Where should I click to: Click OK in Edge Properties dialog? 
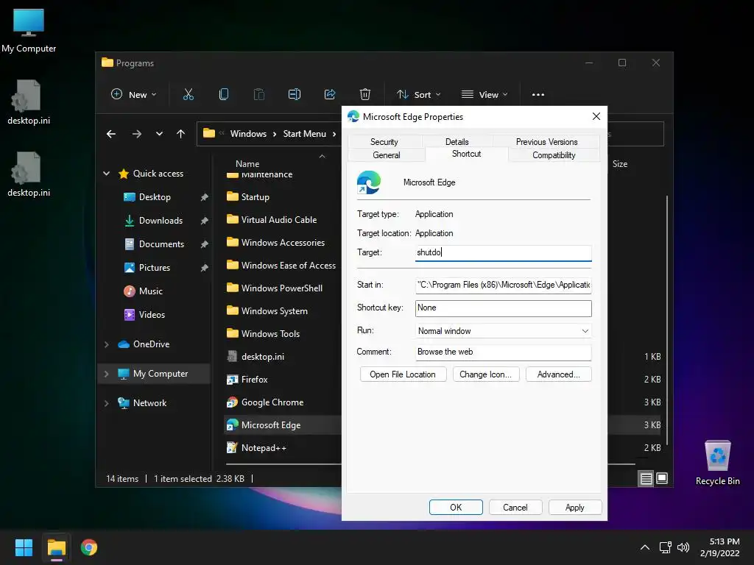click(456, 508)
